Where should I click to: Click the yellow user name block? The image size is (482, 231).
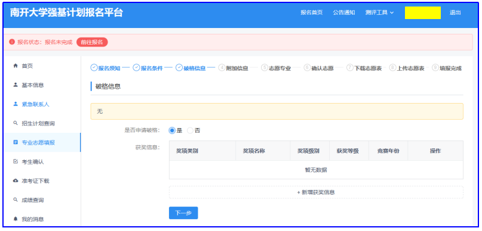click(x=423, y=13)
